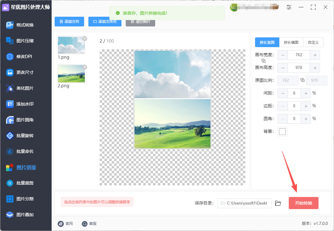The image size is (334, 231).
Task: Click the user avatar in the title bar
Action: 234,8
